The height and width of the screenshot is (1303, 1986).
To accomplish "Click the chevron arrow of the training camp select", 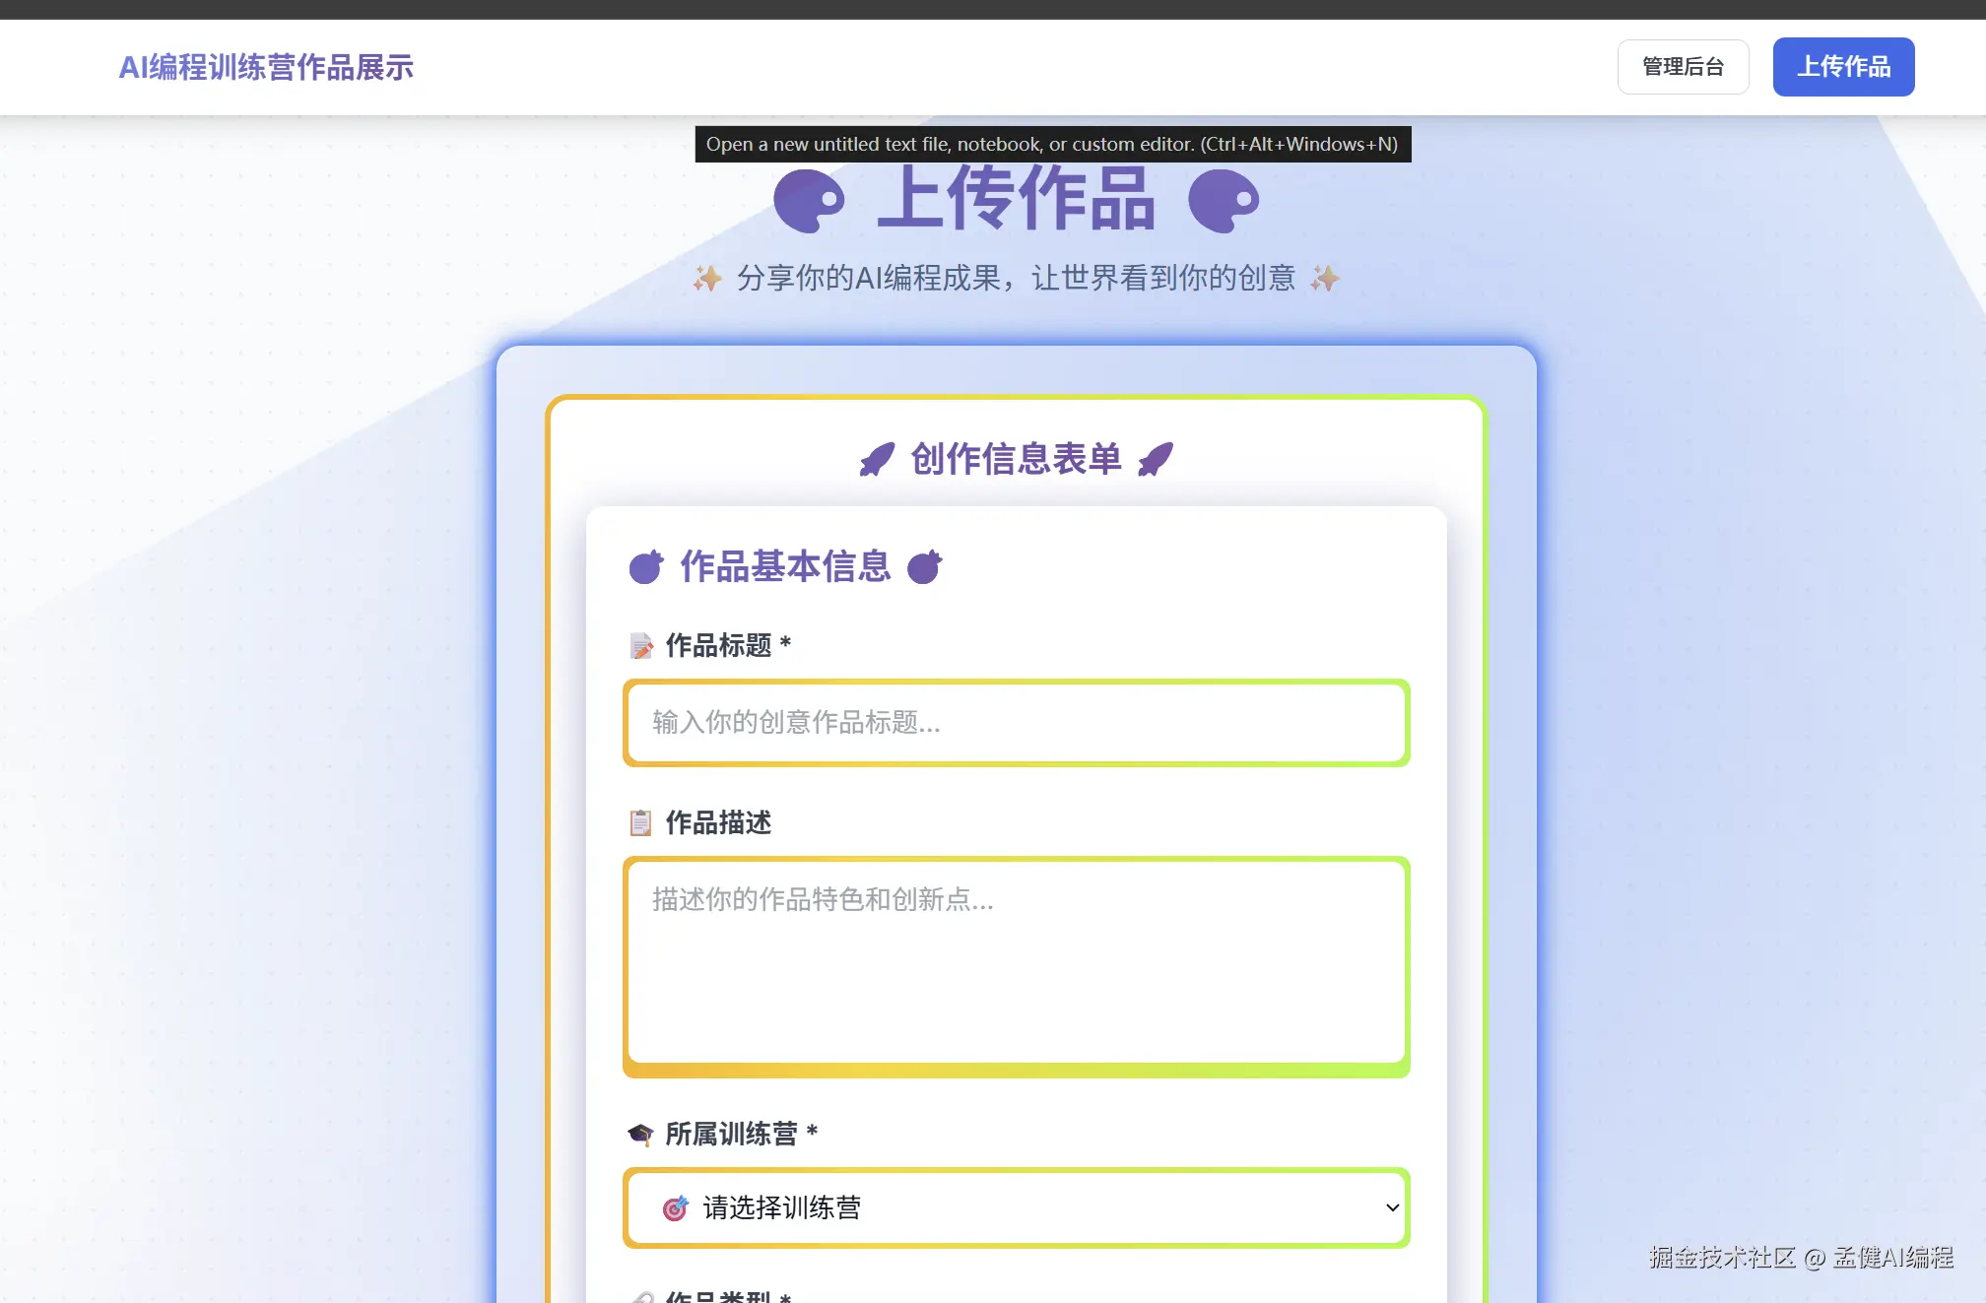I will click(1392, 1207).
